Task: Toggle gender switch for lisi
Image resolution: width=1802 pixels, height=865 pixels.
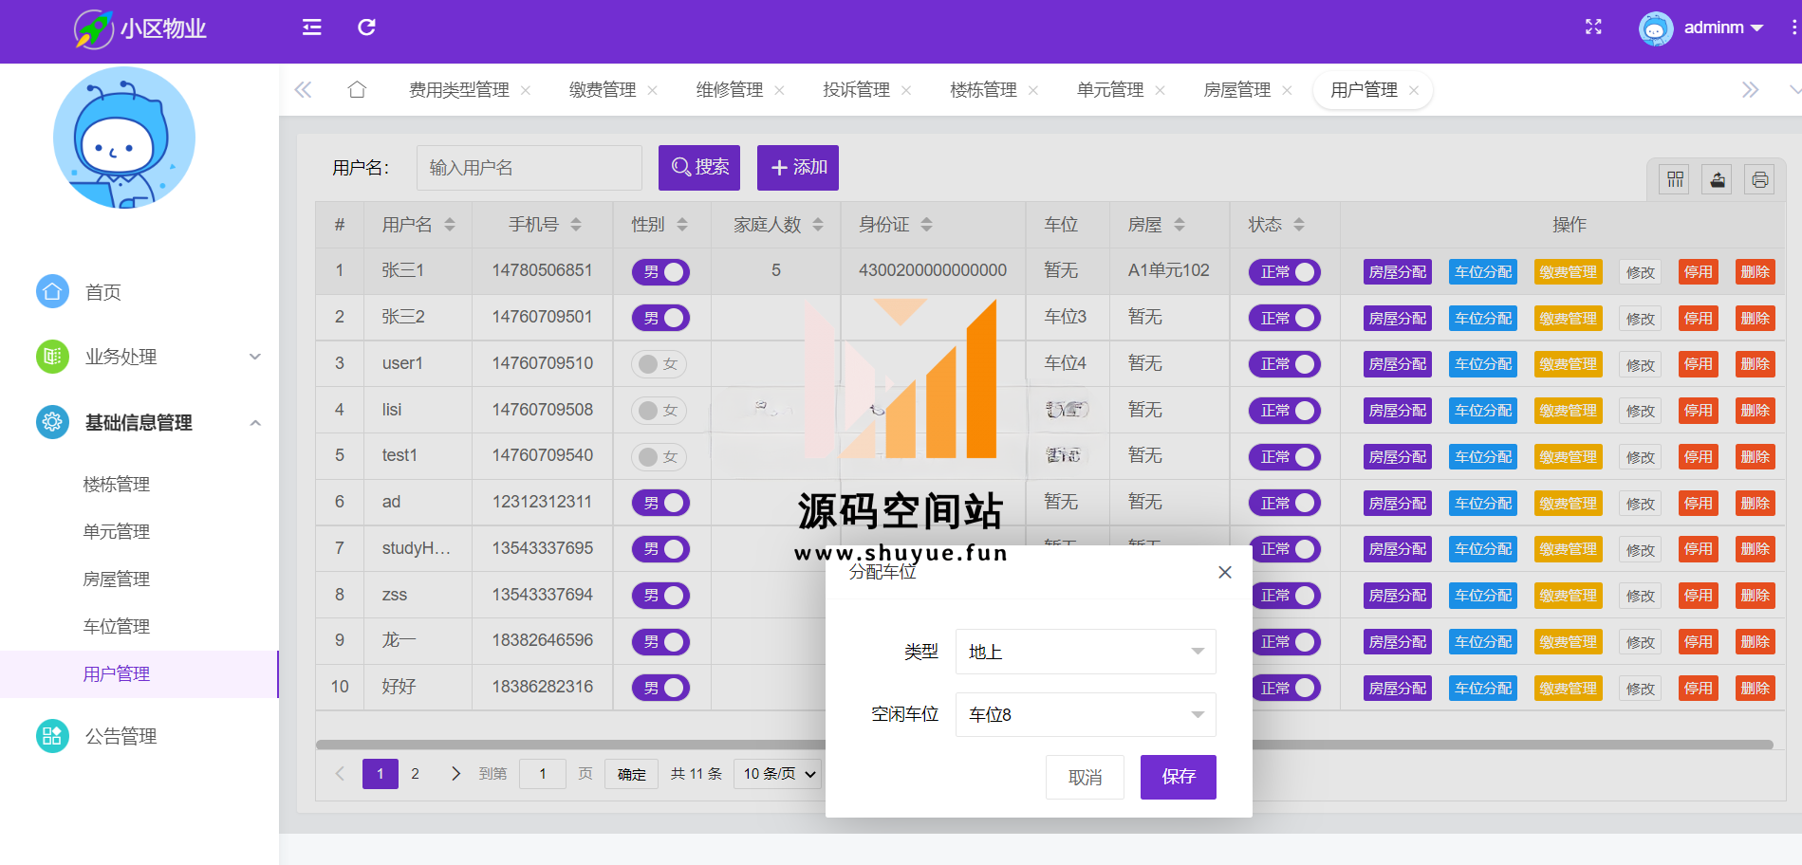Action: (660, 411)
